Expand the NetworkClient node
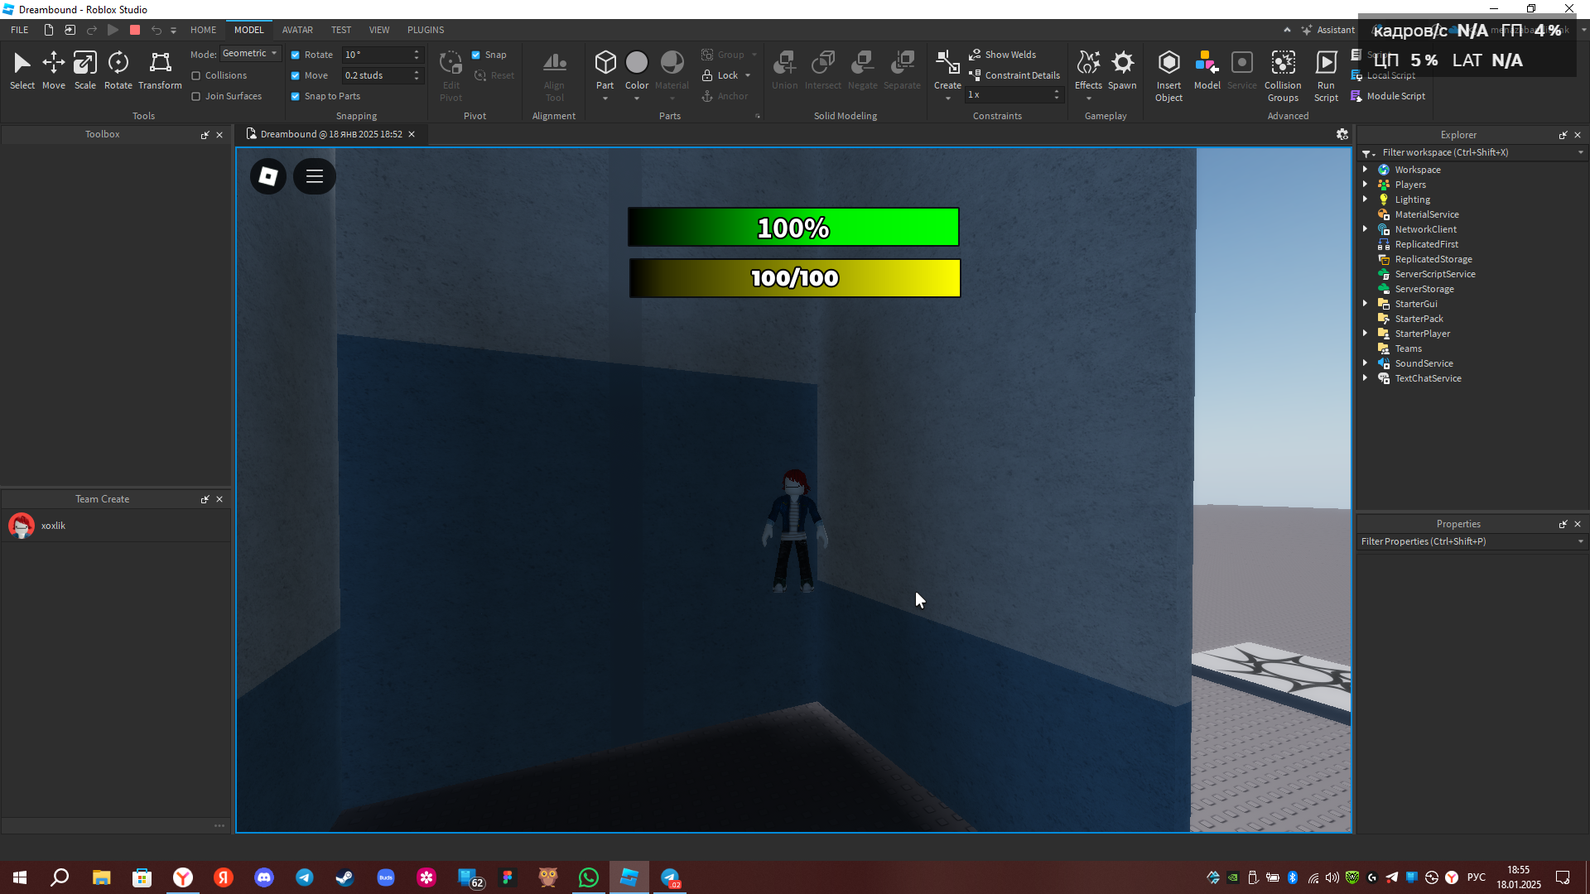This screenshot has height=894, width=1590. (x=1366, y=229)
